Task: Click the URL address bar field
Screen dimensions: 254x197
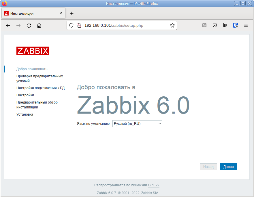Action: pyautogui.click(x=122, y=25)
